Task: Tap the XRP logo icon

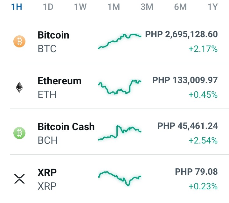Action: 19,179
